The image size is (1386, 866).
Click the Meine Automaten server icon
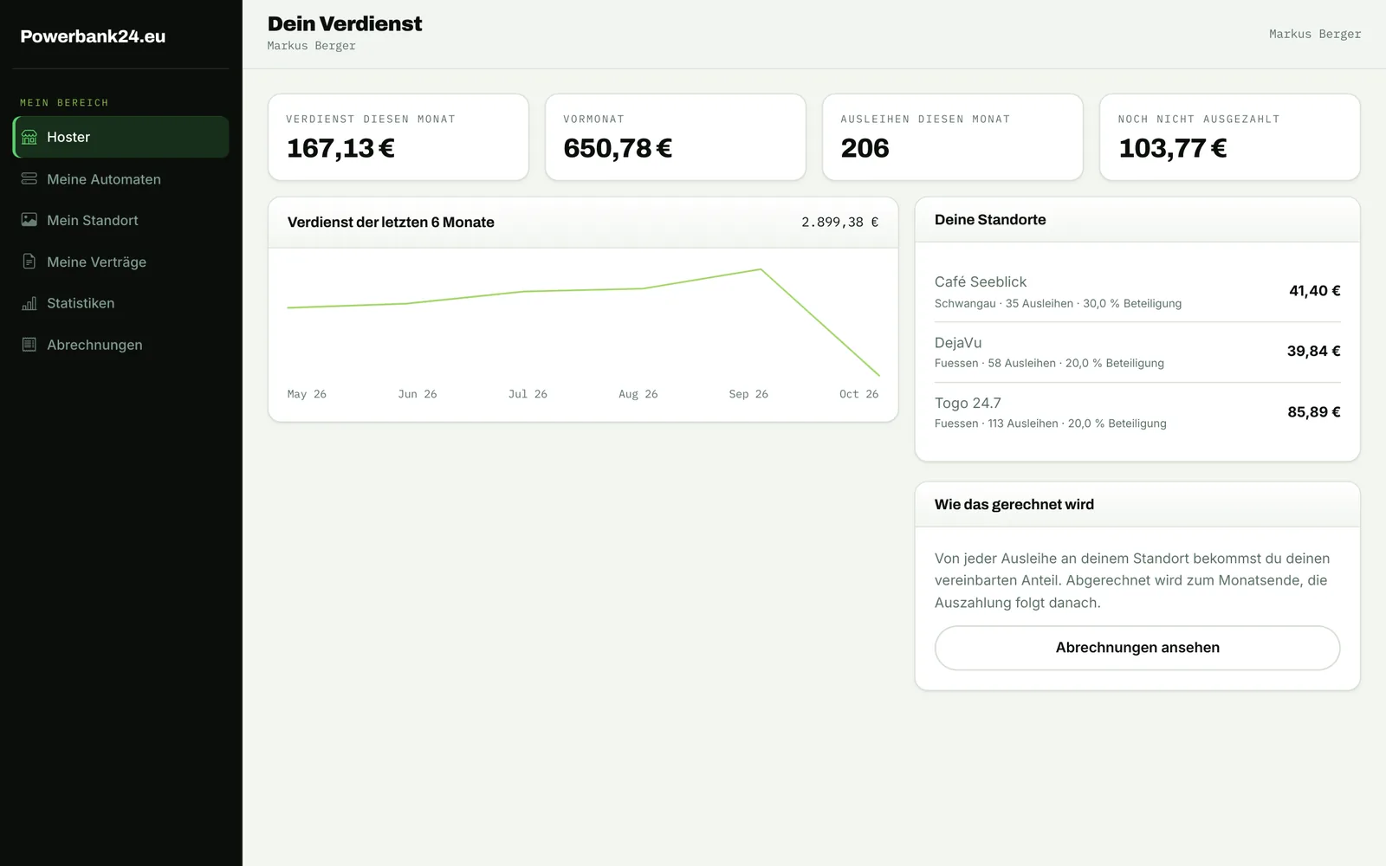[x=29, y=178]
